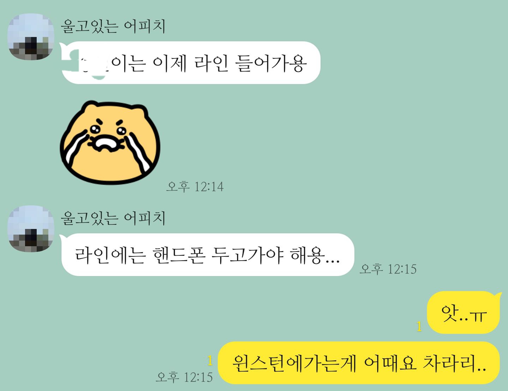
Task: Click the 오후 12:14 timestamp under the sticker
Action: (x=195, y=186)
